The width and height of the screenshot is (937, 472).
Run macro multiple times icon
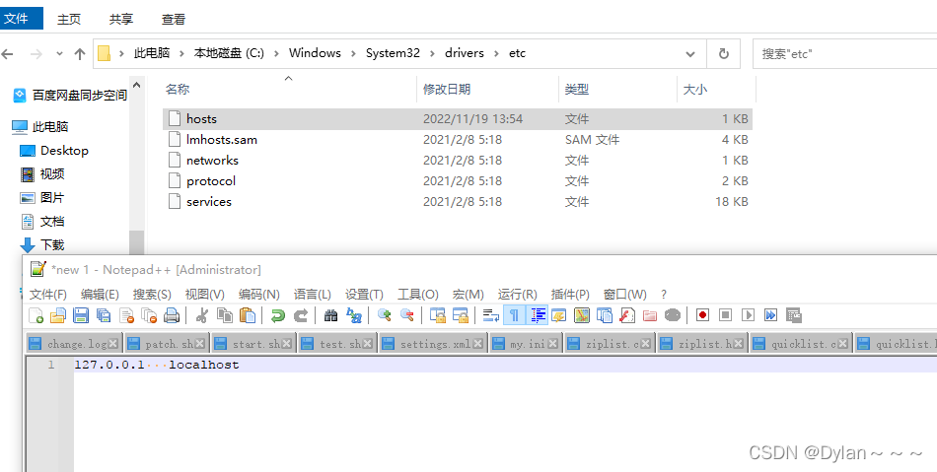(771, 315)
